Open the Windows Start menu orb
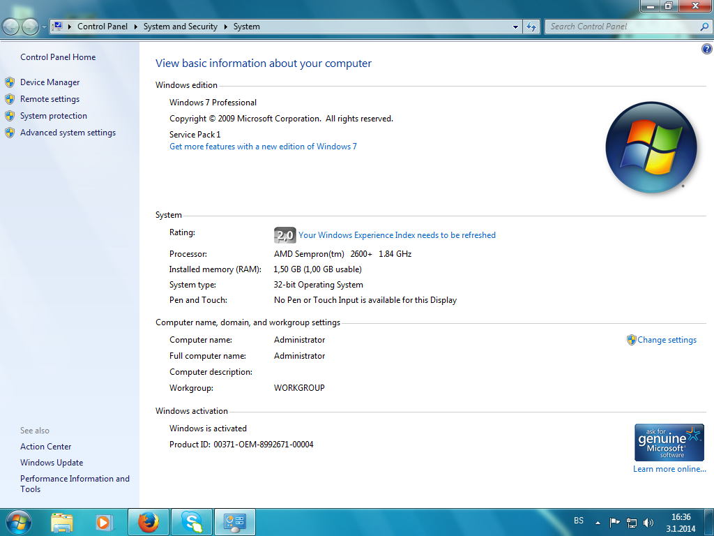This screenshot has width=714, height=536. 19,522
